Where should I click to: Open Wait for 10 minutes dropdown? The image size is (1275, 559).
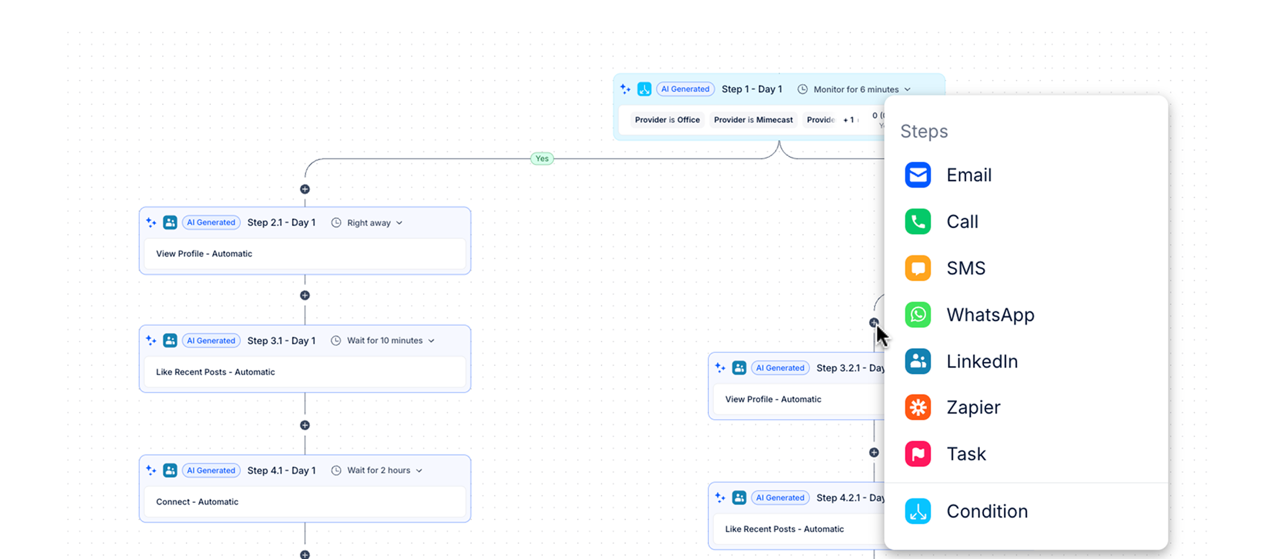pos(383,341)
